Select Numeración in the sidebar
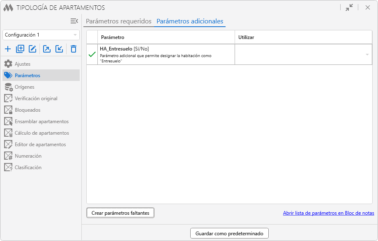The height and width of the screenshot is (241, 378). coord(28,156)
